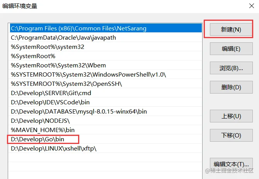Select the VSCode\bin path entry
The image size is (259, 179).
coord(105,102)
